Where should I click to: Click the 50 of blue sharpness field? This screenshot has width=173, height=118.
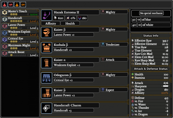tap(151, 20)
